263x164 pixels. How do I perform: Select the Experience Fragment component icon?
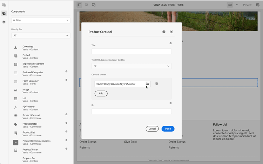click(15, 64)
